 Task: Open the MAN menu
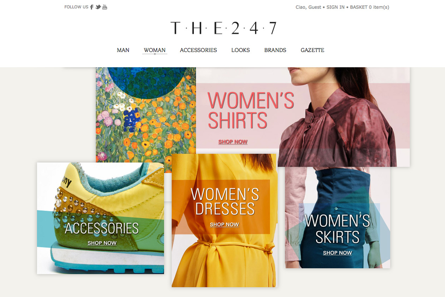[x=123, y=50]
